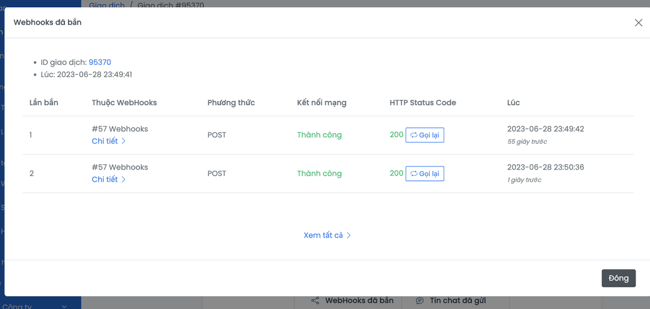Click the chat bubble icon beside Tin chat đã gửi
Screen dimensions: 650x309
click(419, 301)
